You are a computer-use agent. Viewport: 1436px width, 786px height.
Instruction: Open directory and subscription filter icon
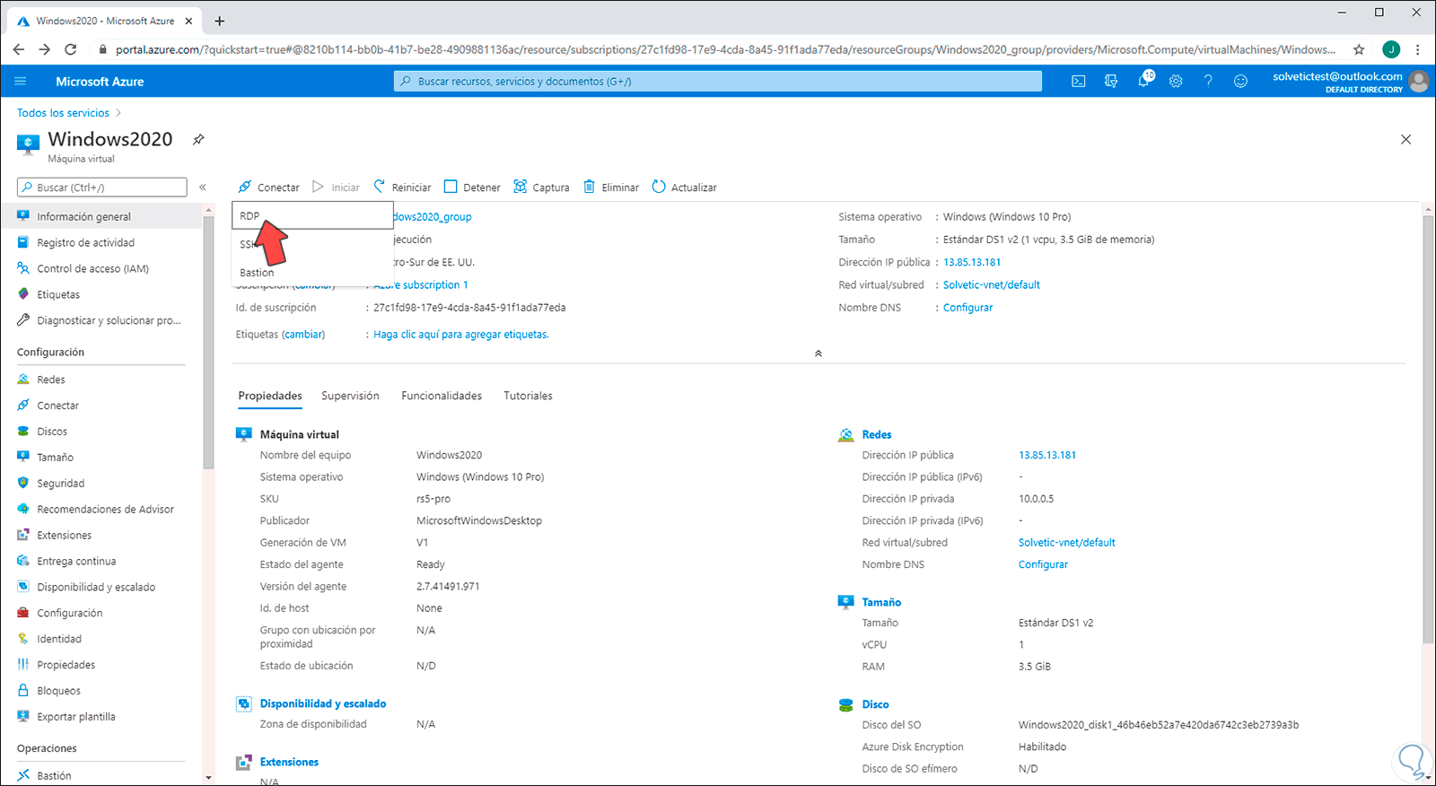(x=1111, y=81)
